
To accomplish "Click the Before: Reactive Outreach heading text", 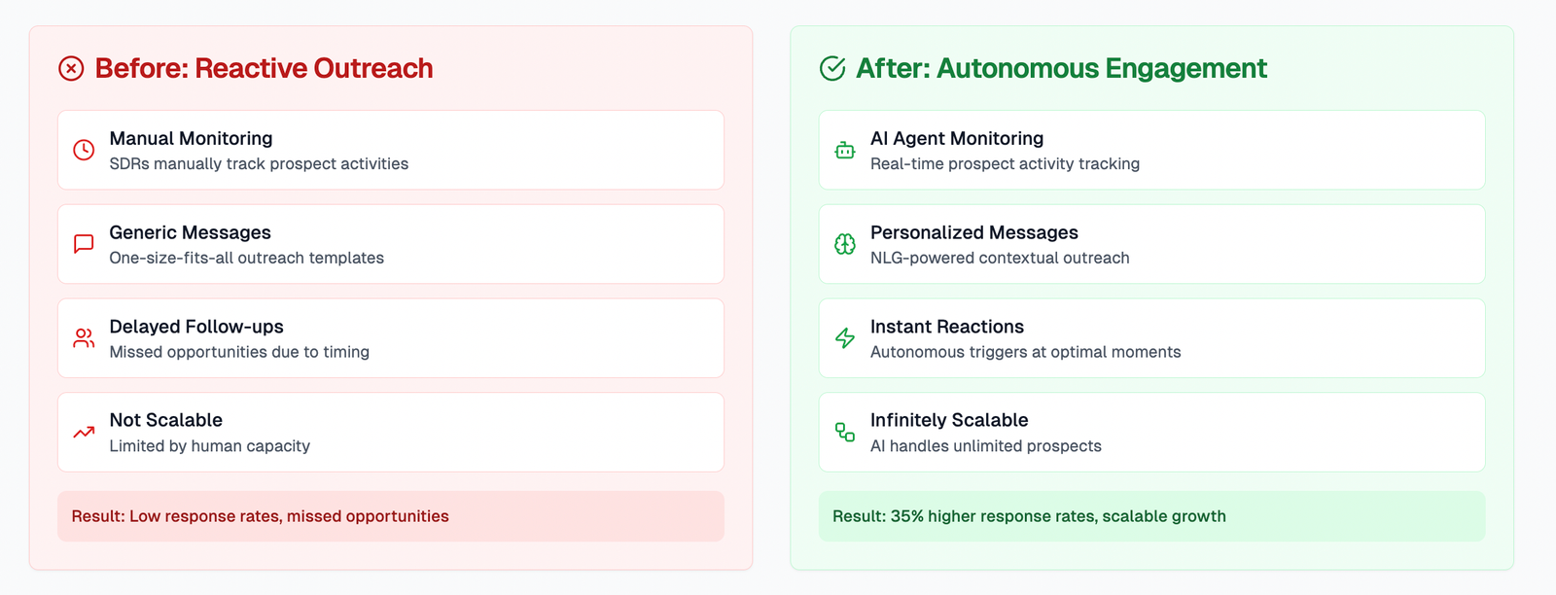I will click(x=264, y=69).
